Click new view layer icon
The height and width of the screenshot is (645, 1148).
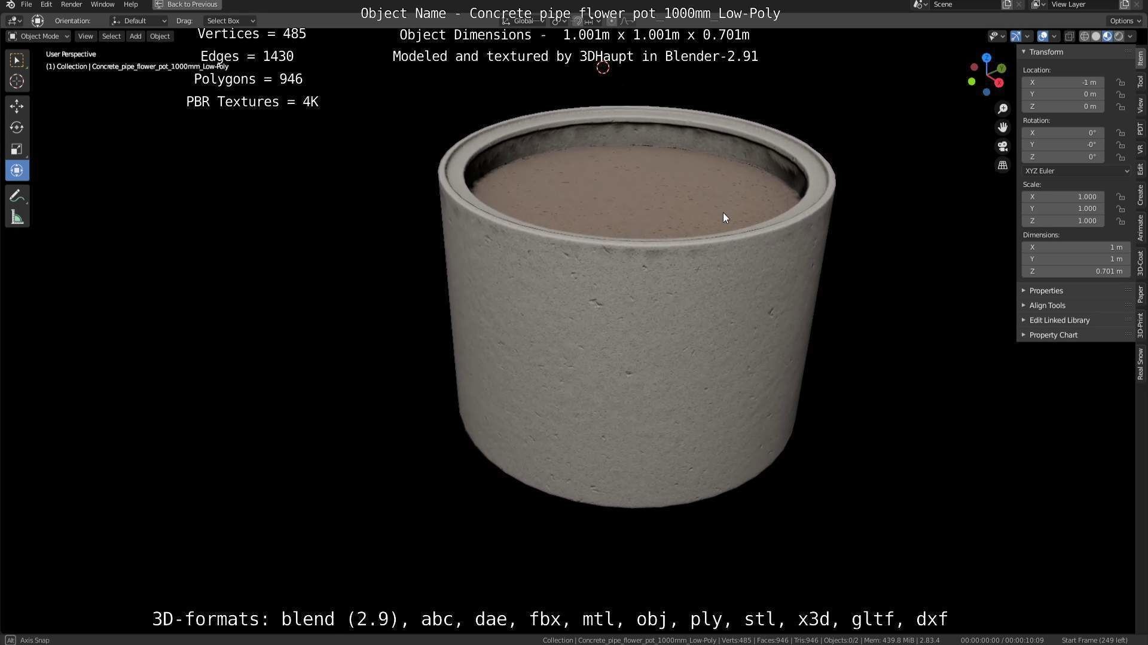coord(1125,5)
